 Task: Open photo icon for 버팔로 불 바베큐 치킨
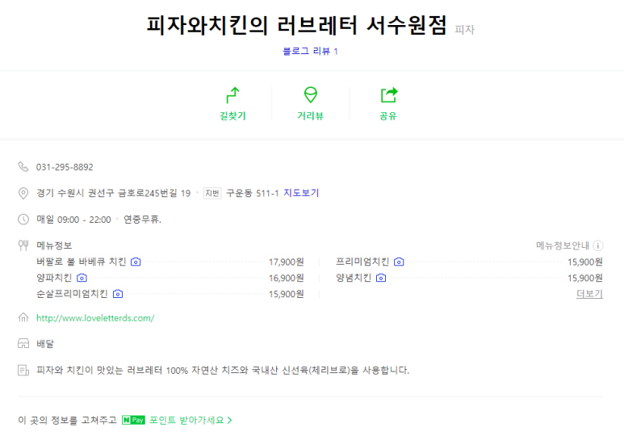click(136, 262)
